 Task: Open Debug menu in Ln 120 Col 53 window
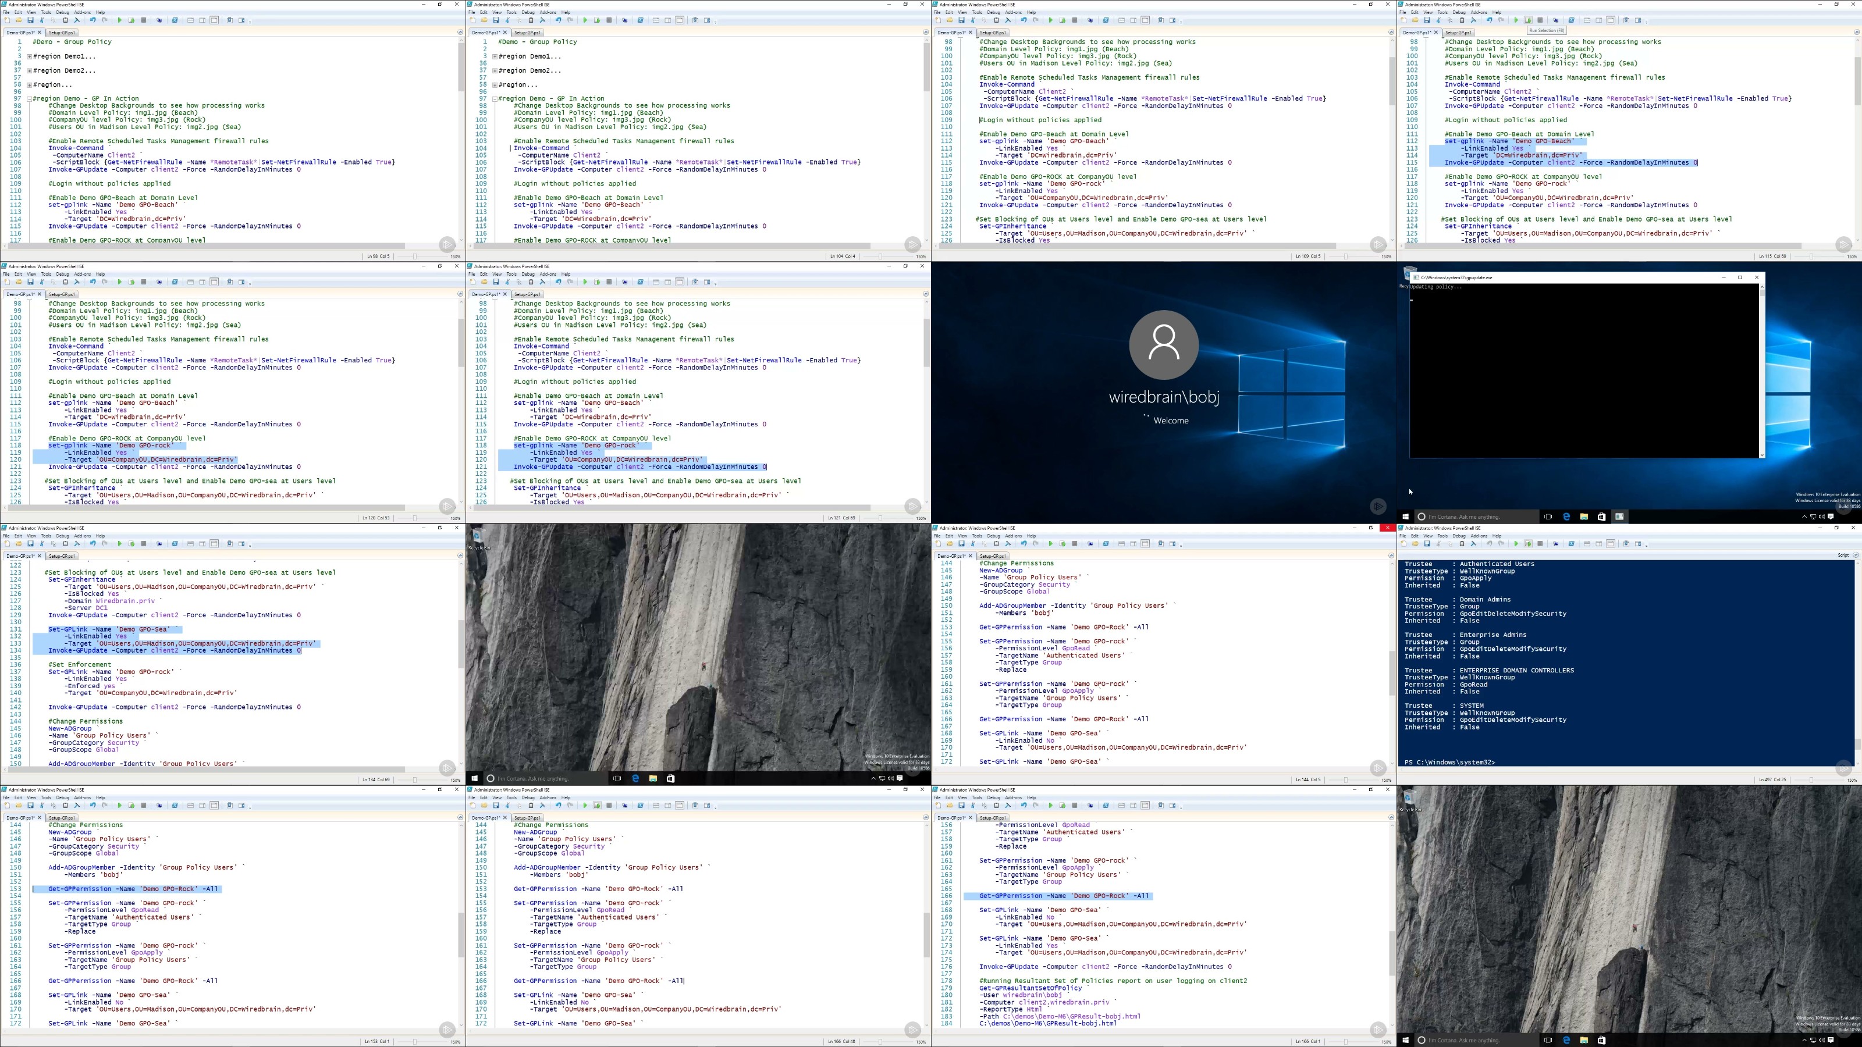point(63,274)
